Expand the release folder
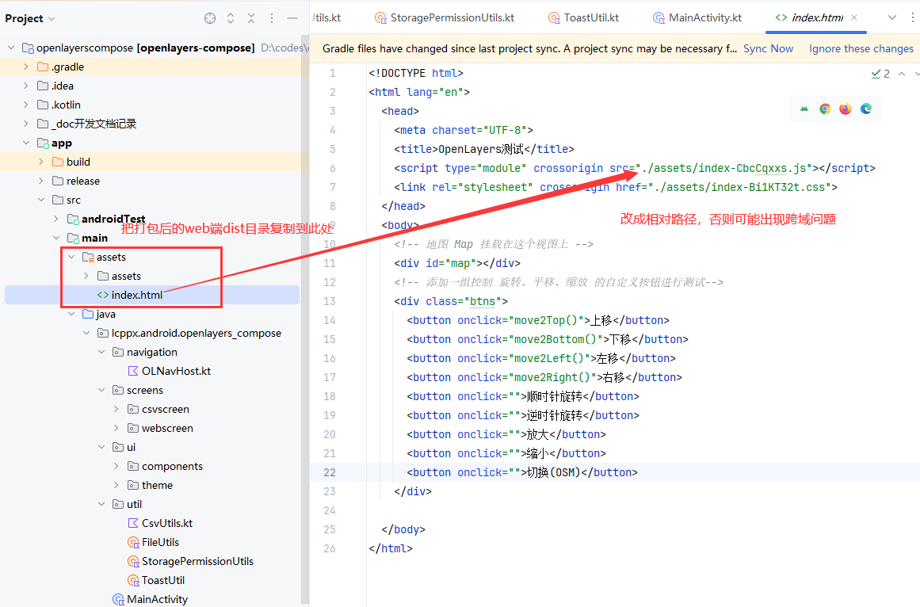 pyautogui.click(x=41, y=181)
